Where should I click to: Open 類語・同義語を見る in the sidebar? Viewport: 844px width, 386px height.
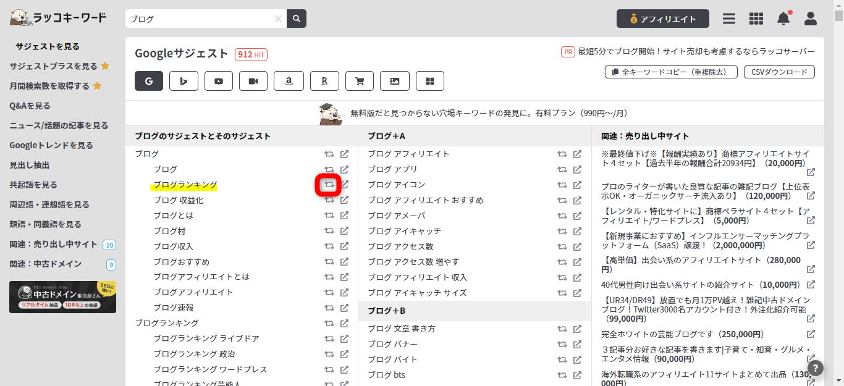(x=45, y=224)
